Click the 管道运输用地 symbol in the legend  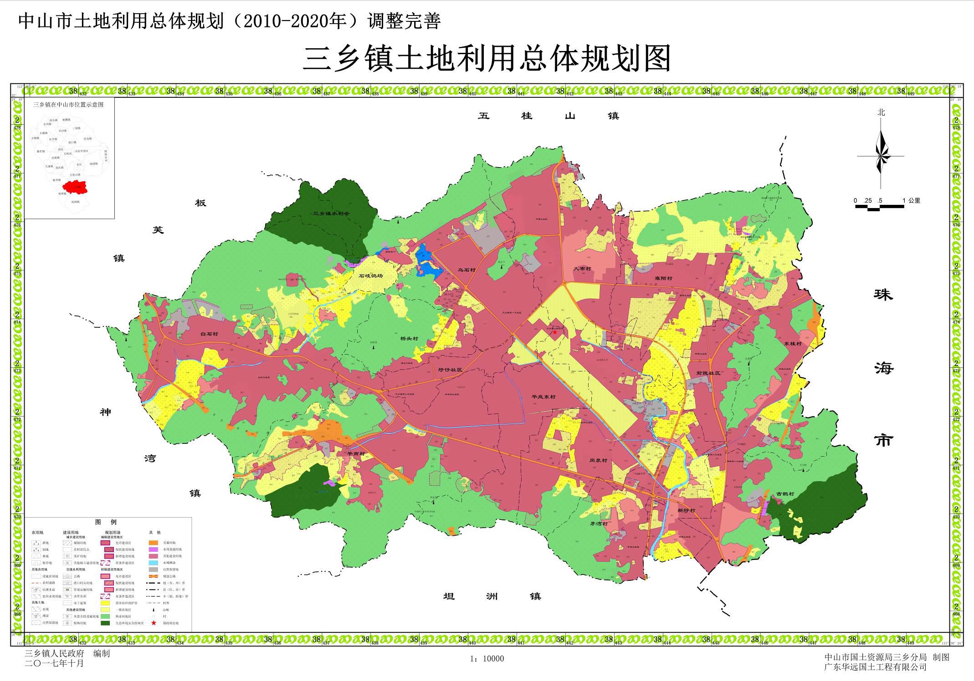pos(67,590)
